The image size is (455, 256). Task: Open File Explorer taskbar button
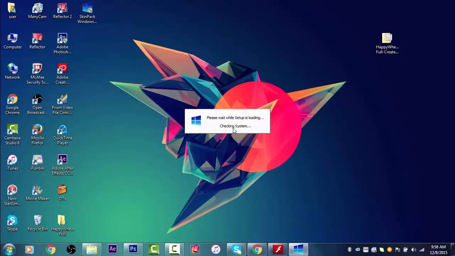pos(92,250)
